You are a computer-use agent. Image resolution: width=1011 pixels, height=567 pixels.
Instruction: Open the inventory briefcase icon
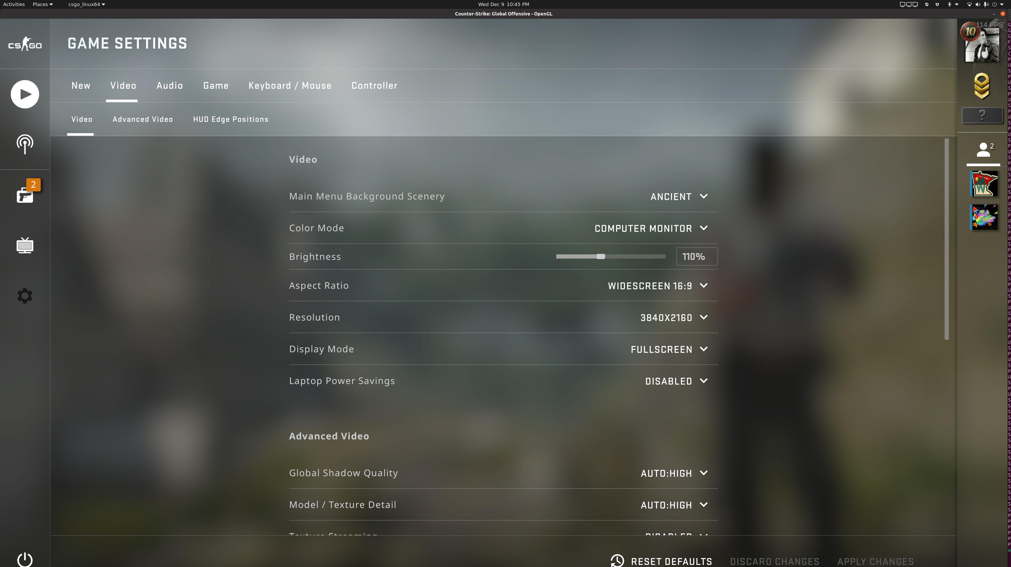(x=25, y=195)
